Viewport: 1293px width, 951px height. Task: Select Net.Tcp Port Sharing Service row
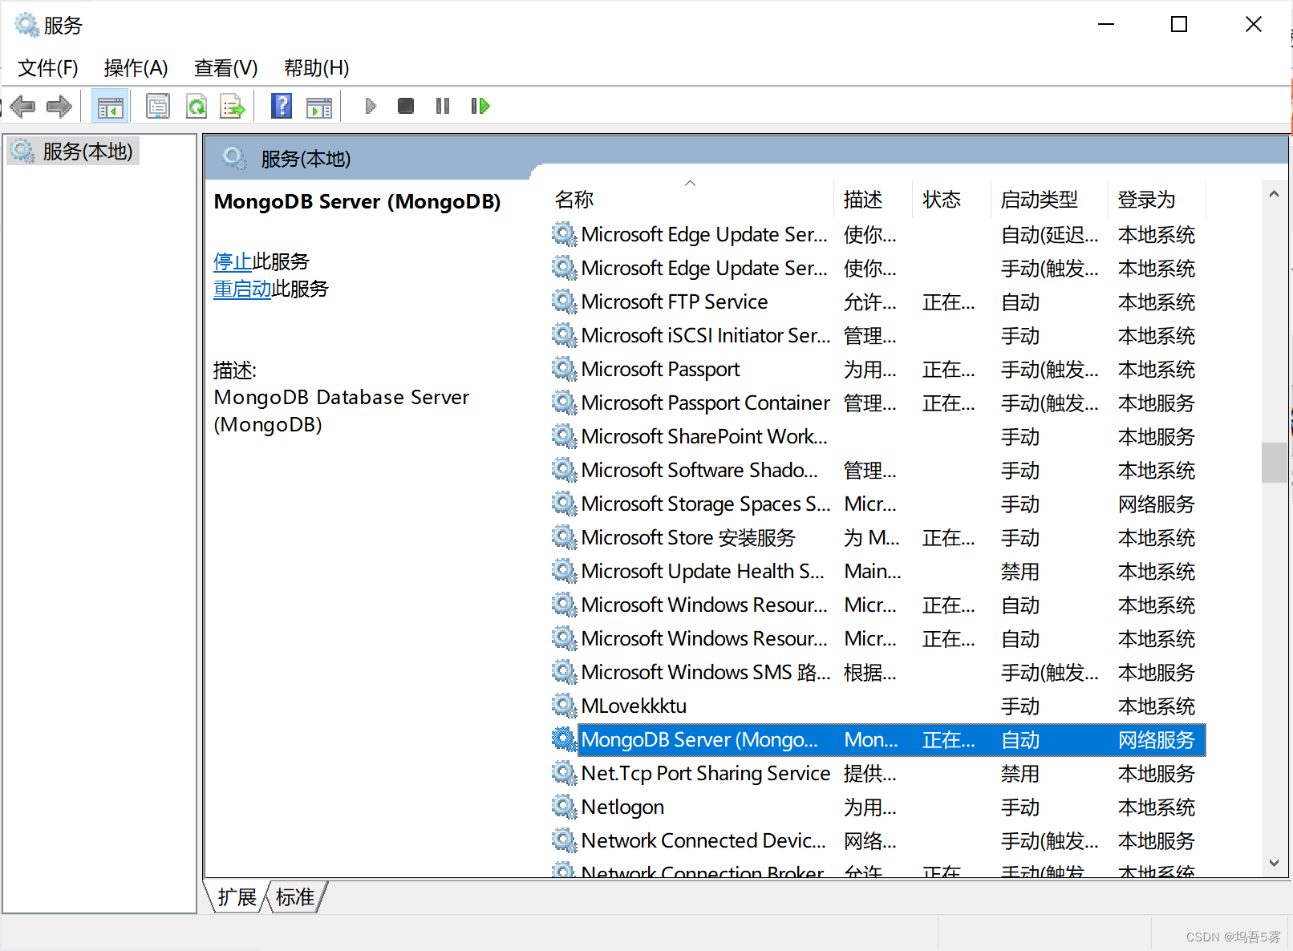[878, 774]
